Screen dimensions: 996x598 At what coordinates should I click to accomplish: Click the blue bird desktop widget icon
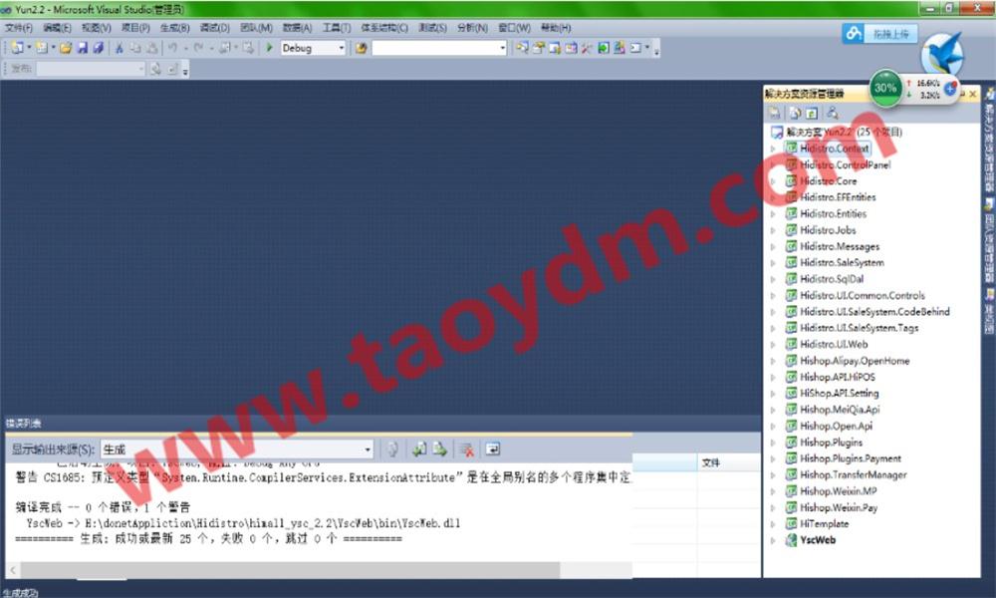[x=942, y=55]
